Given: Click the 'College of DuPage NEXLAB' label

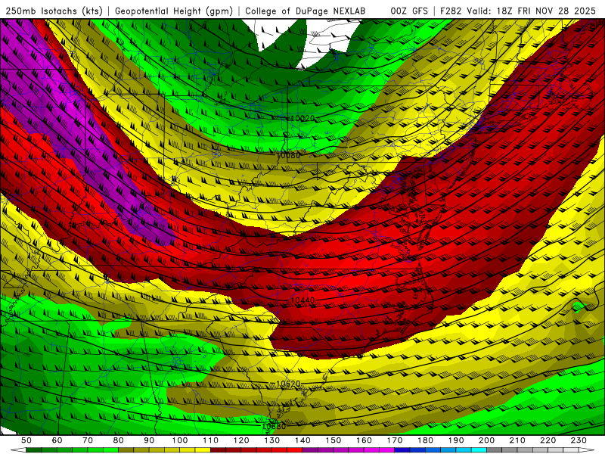Looking at the screenshot, I should 306,11.
